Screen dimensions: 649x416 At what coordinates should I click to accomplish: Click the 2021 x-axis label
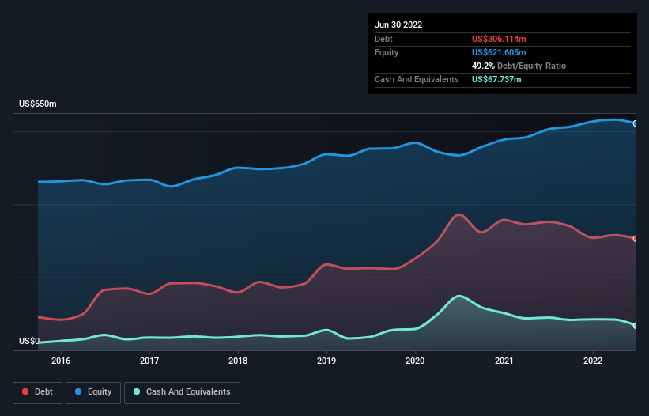[x=504, y=361]
